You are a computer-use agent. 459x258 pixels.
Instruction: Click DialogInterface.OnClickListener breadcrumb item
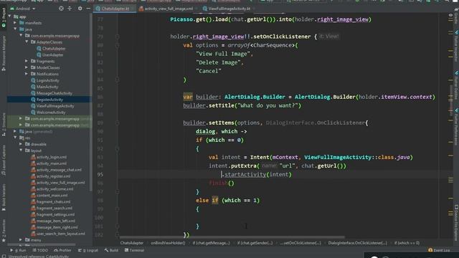coord(357,243)
